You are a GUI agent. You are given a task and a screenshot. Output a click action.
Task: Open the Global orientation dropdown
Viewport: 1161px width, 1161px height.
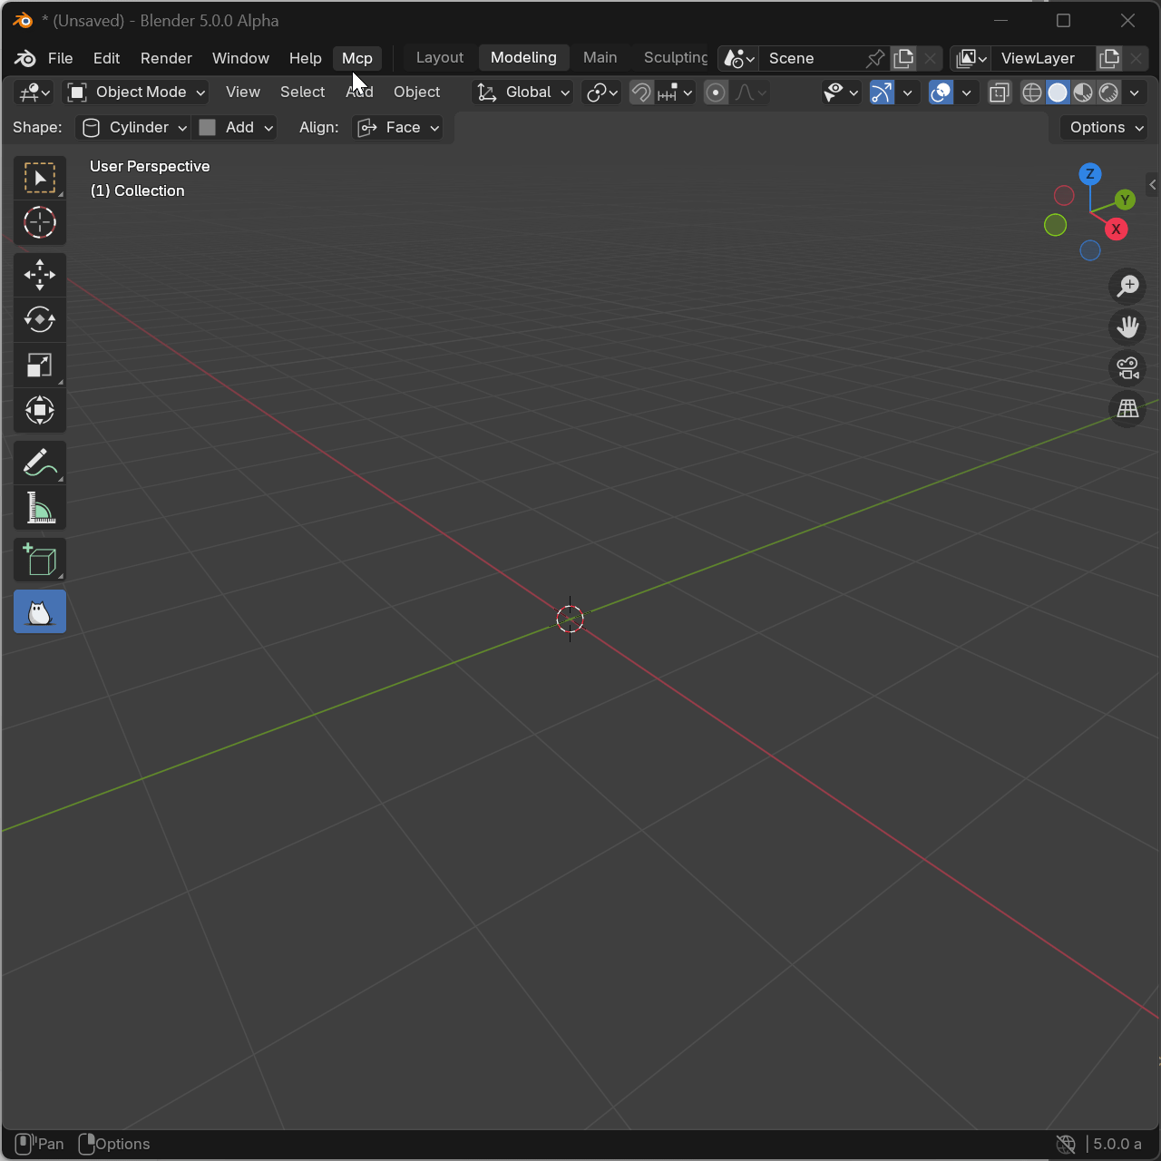(523, 93)
